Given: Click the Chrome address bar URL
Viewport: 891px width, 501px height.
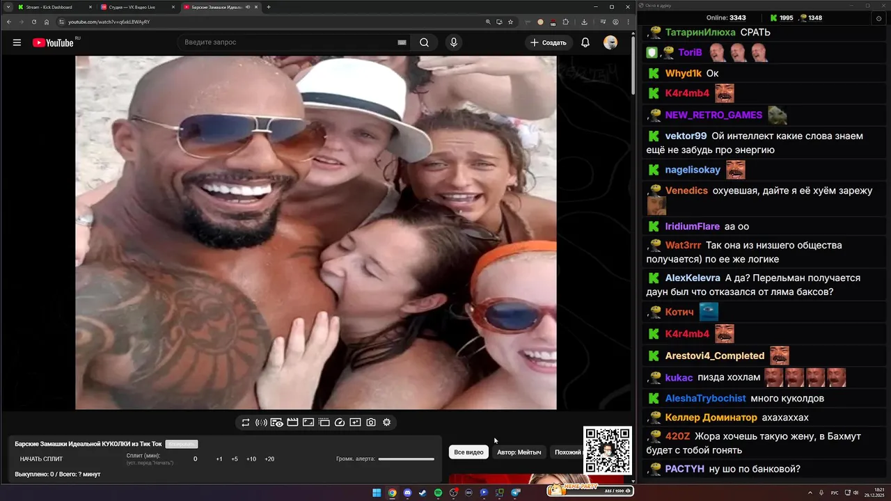Looking at the screenshot, I should pos(109,22).
